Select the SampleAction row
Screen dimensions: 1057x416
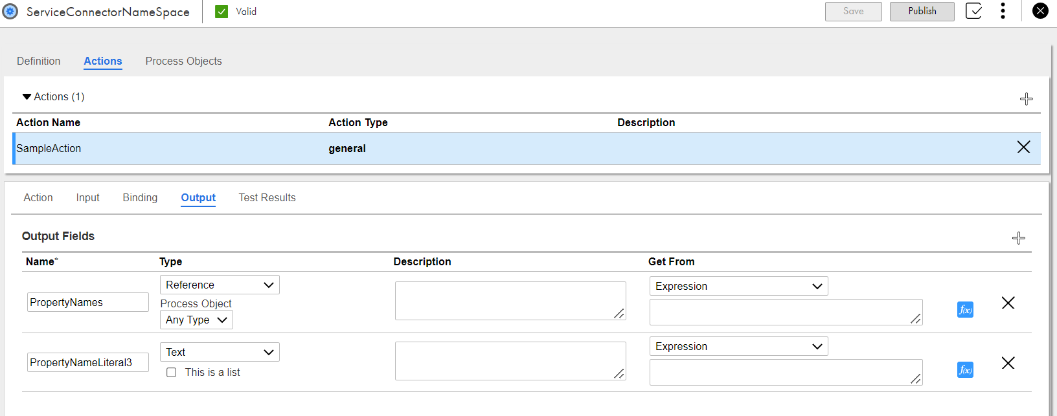pos(527,148)
